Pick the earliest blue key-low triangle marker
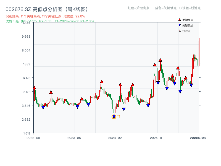221x166 pixels. click(x=43, y=108)
